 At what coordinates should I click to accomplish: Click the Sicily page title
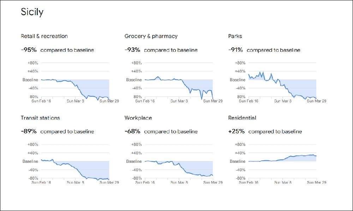(32, 12)
